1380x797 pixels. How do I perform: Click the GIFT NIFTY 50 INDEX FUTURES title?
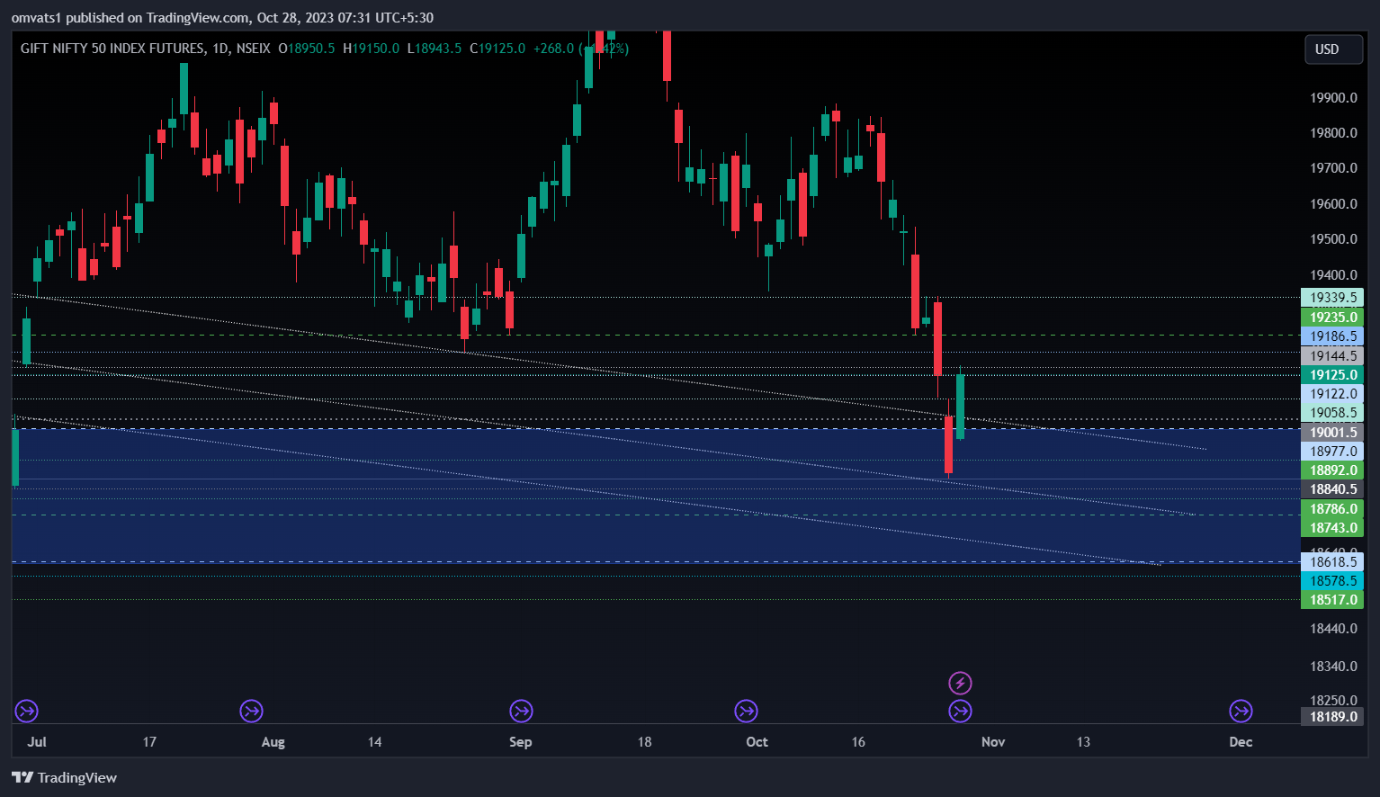pyautogui.click(x=112, y=49)
